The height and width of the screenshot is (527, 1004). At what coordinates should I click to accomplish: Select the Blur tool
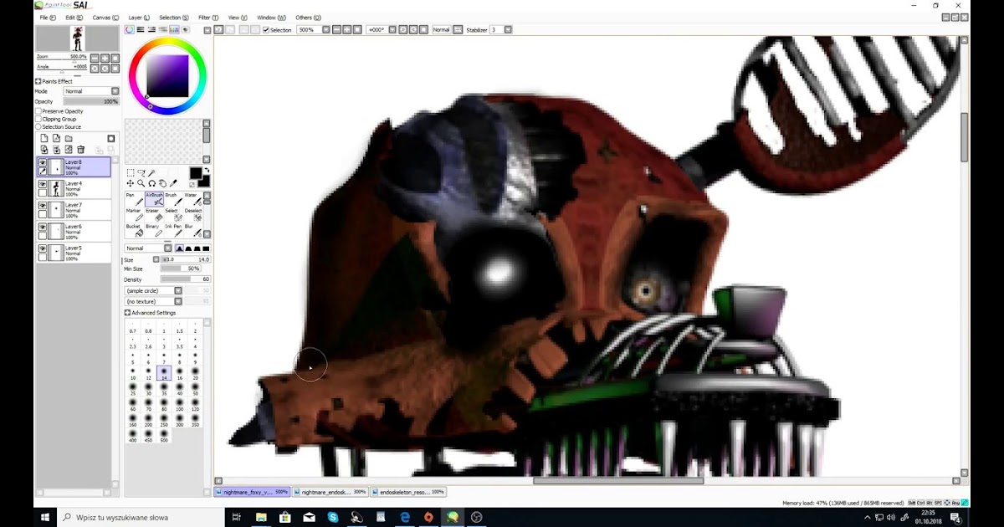(193, 230)
